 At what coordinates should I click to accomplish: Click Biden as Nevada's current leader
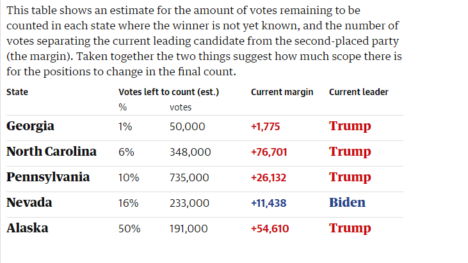tap(347, 203)
